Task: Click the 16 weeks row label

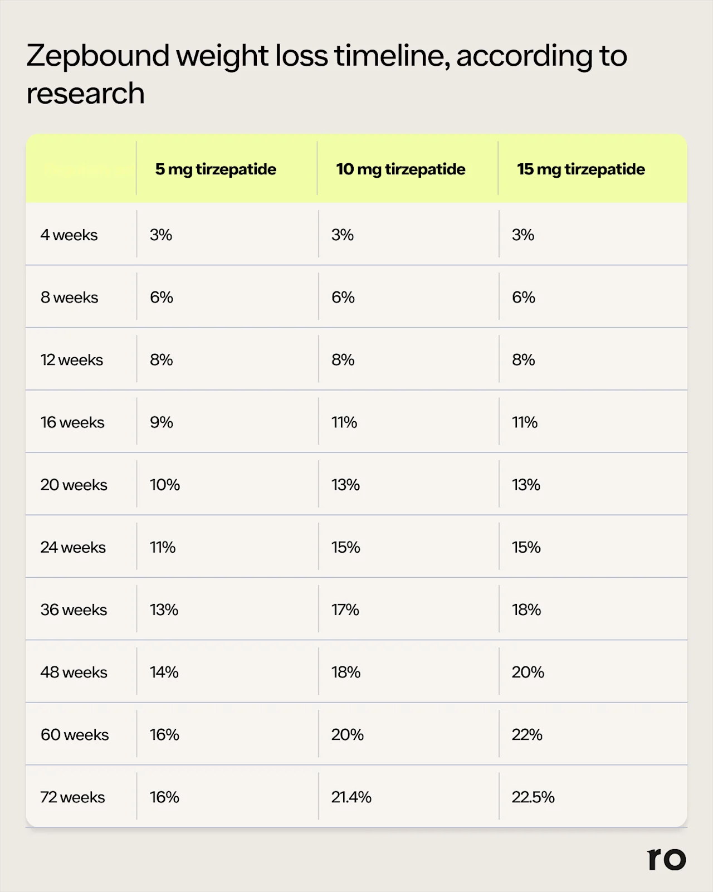Action: [x=72, y=422]
